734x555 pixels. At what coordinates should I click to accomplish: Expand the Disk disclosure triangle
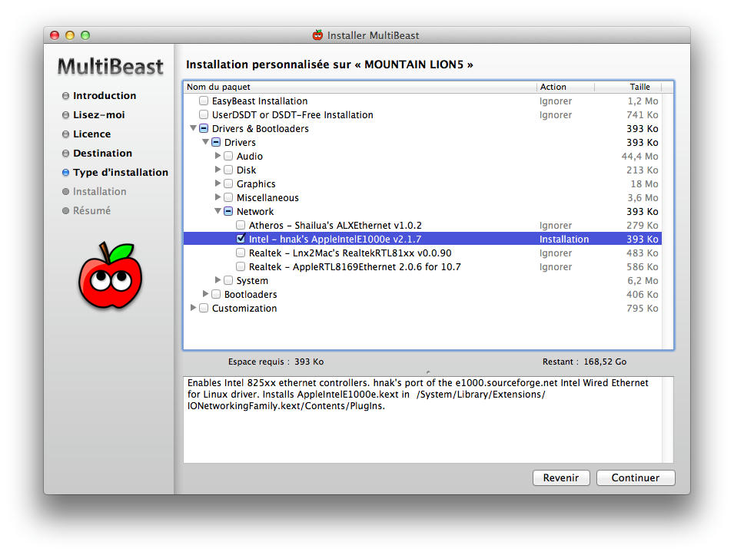pos(218,169)
